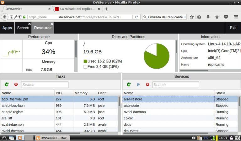Open a new Firefox tab

(107, 9)
